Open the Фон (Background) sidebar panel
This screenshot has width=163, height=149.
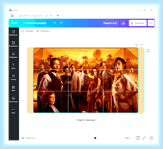tap(13, 88)
